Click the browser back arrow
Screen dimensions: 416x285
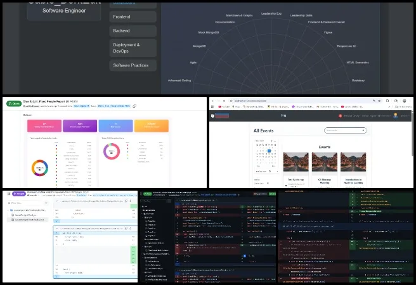point(213,101)
